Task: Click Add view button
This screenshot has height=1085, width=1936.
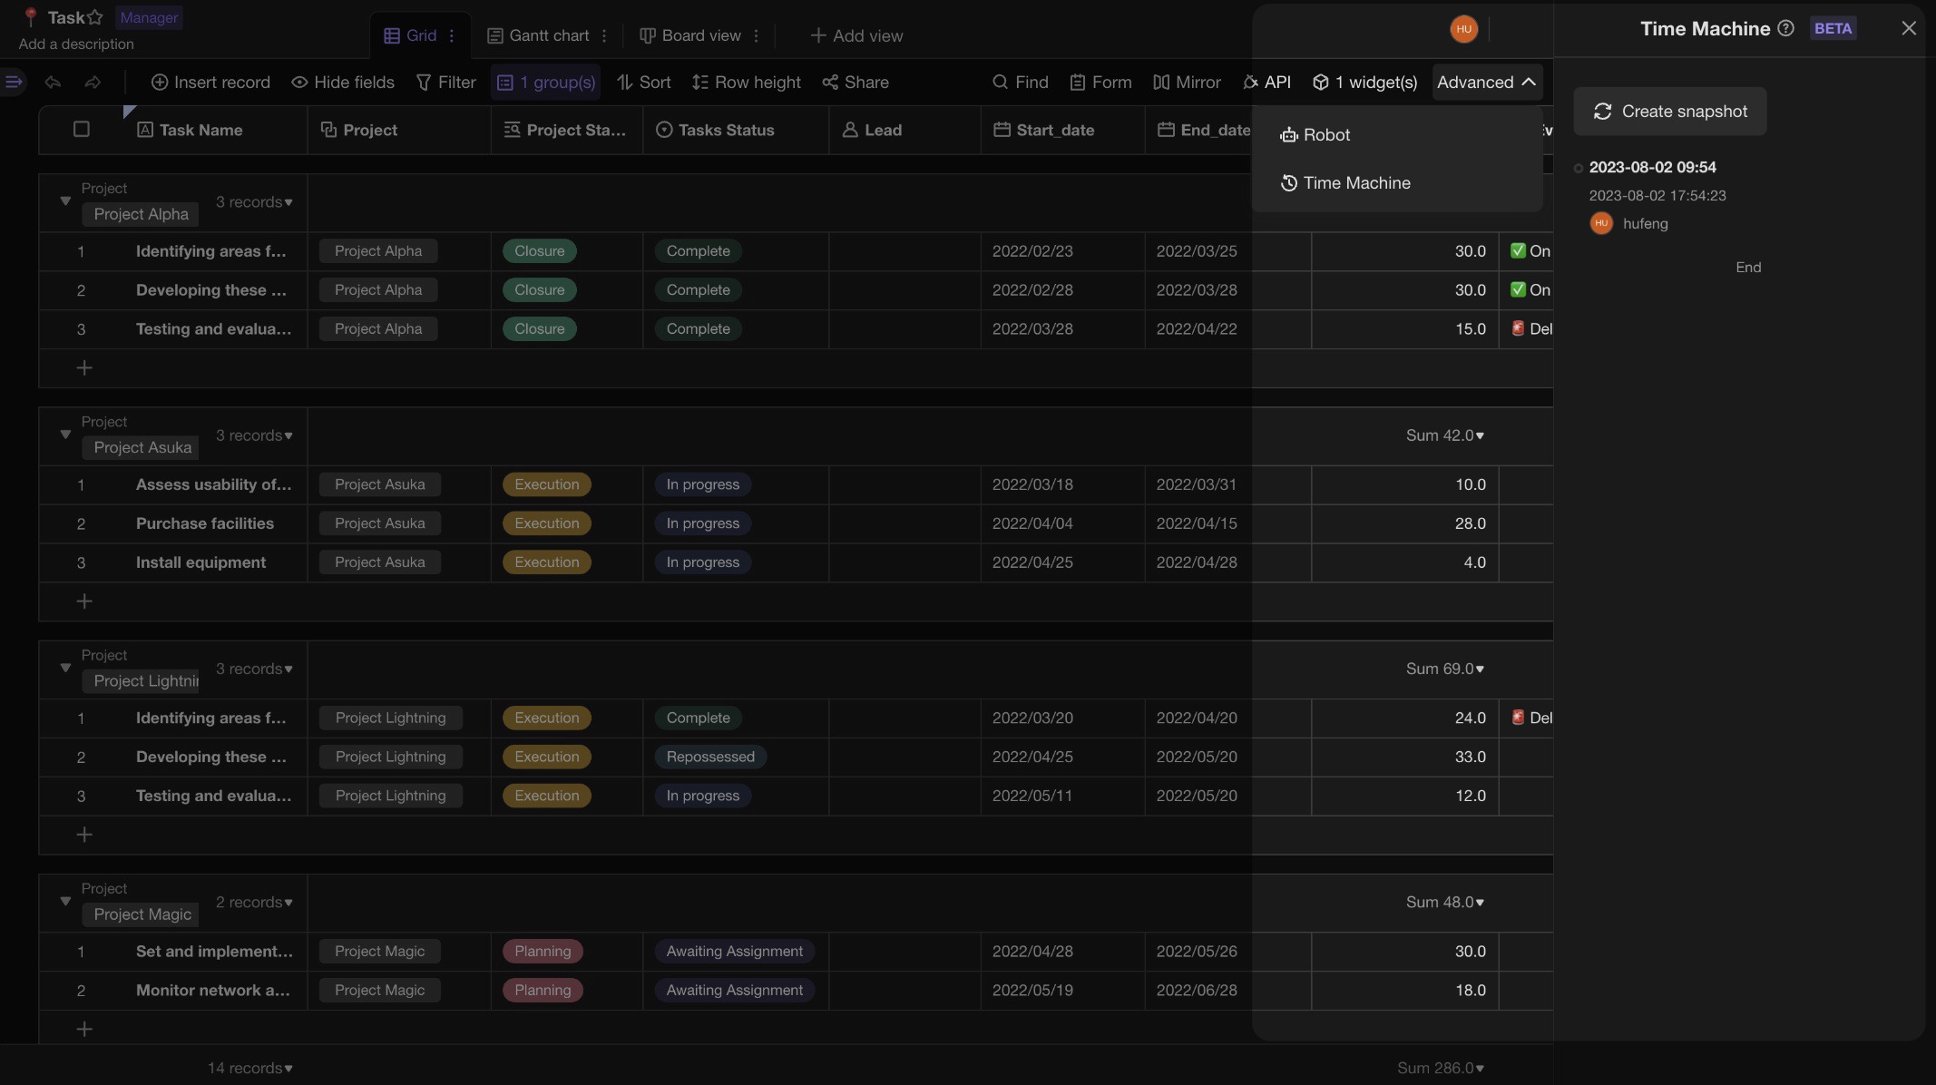Action: click(856, 36)
